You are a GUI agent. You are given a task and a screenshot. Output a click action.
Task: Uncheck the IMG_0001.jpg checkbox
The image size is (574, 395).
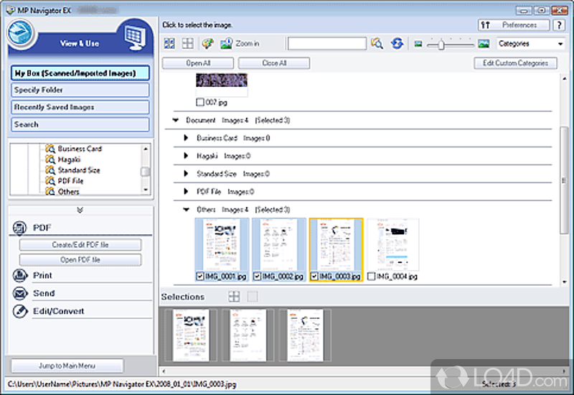[199, 276]
